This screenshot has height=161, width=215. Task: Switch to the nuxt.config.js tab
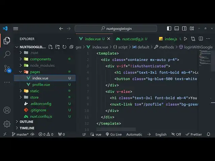coord(132,39)
